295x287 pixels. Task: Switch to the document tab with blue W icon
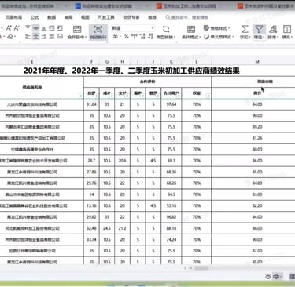(x=106, y=5)
